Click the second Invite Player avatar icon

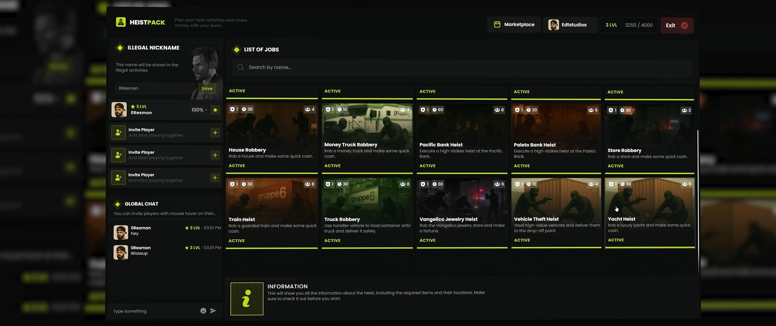point(118,155)
